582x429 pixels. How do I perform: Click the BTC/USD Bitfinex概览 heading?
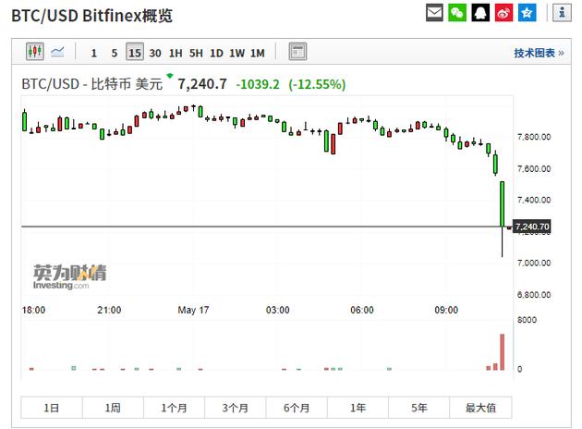(x=92, y=16)
